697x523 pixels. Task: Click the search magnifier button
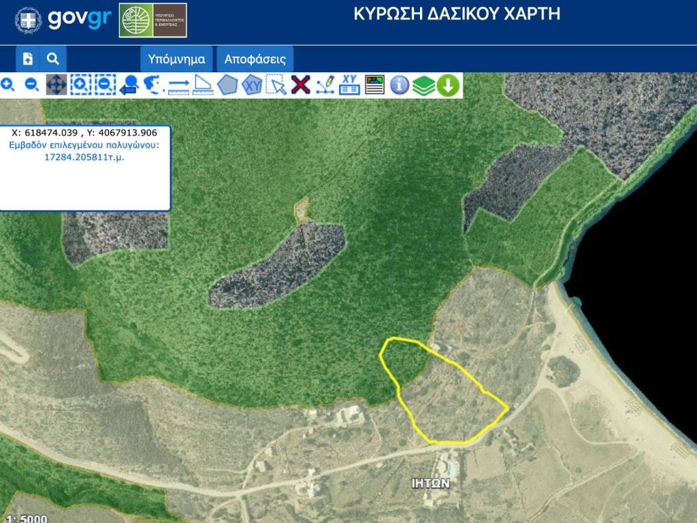(53, 59)
